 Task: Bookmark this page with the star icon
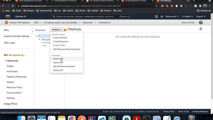[156, 6]
